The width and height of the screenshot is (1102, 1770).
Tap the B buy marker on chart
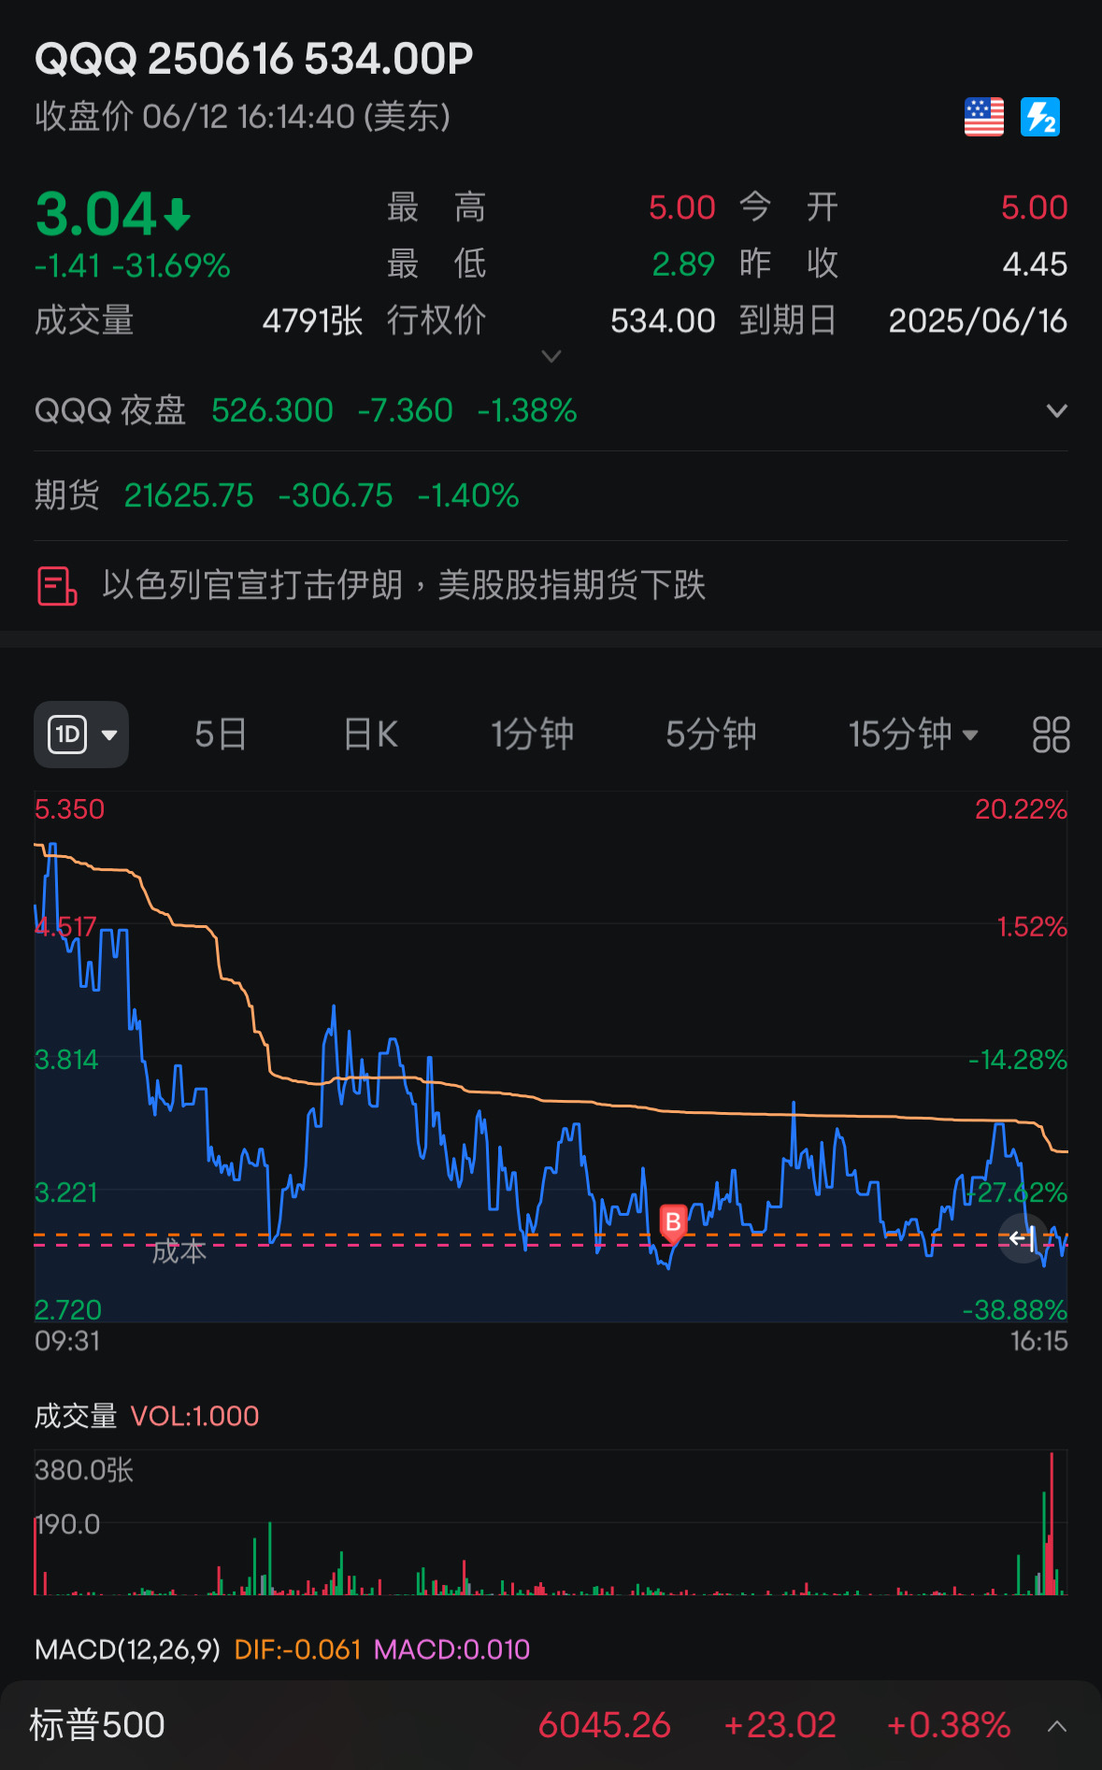tap(673, 1222)
